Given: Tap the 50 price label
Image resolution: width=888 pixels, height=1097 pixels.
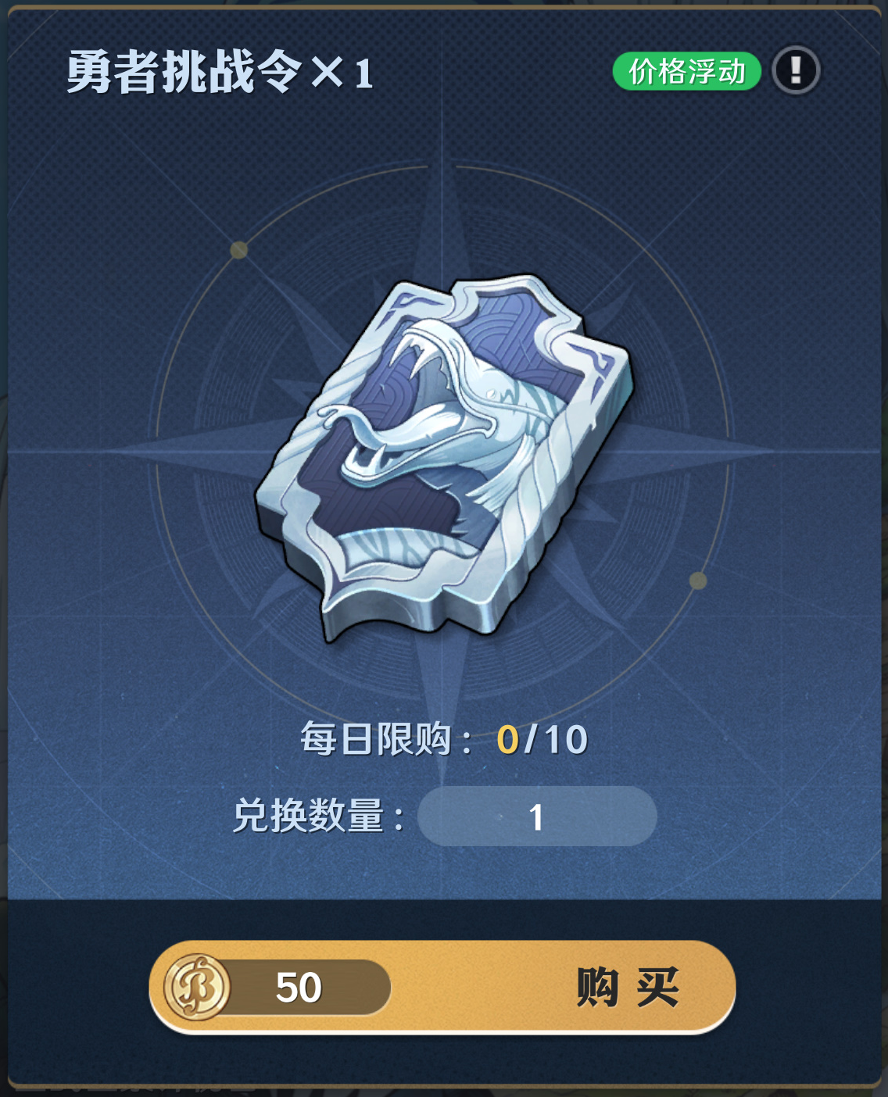Looking at the screenshot, I should [299, 988].
